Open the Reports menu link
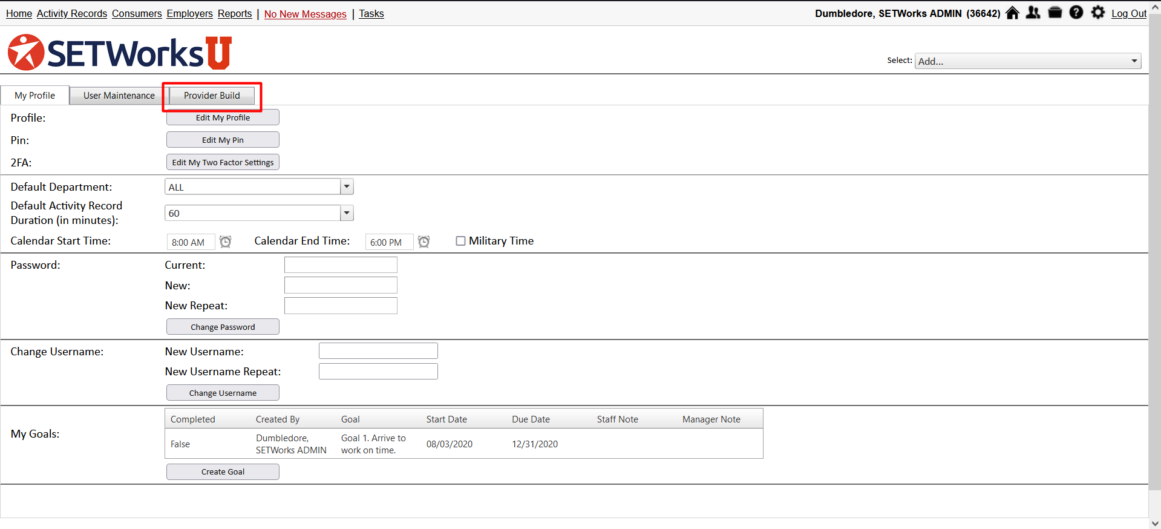Screen dimensions: 1161x529 click(x=235, y=13)
